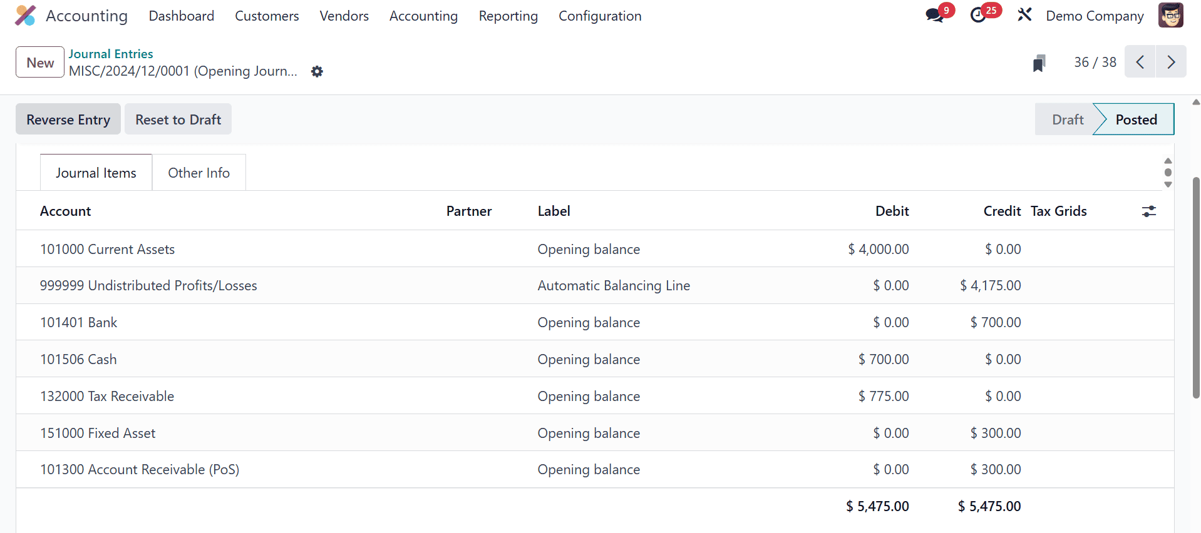
Task: Open the Dashboard menu
Action: pyautogui.click(x=182, y=16)
